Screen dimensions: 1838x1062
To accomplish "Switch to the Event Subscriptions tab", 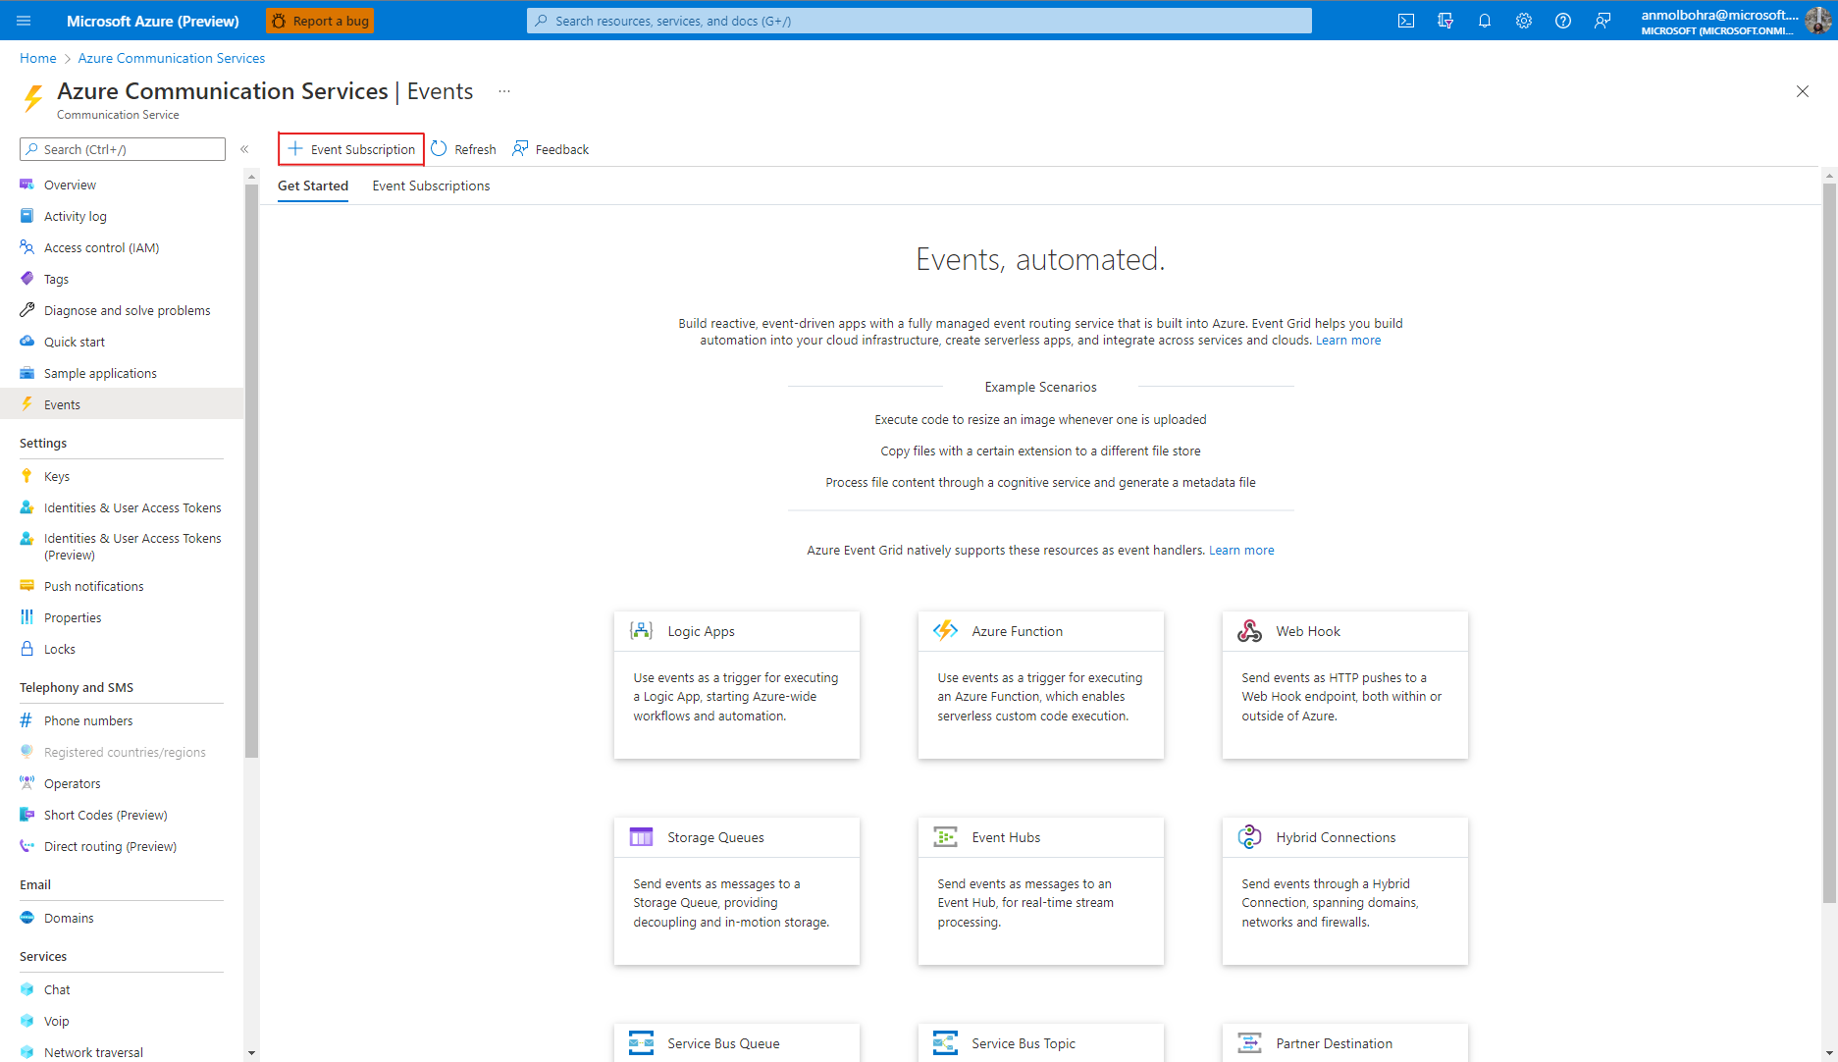I will point(431,186).
